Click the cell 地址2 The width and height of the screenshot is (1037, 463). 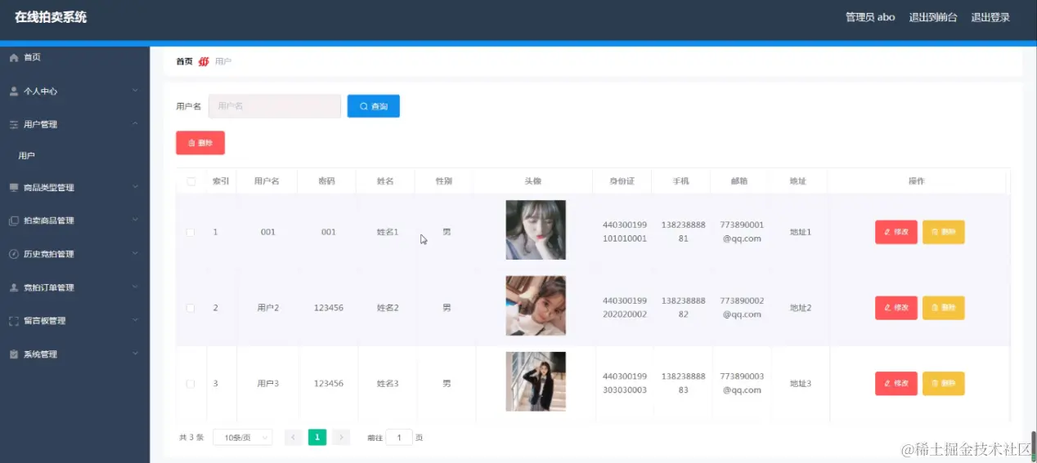click(800, 308)
